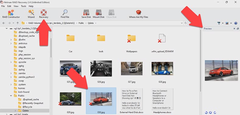Open the blue help icon
The image size is (240, 115).
pyautogui.click(x=236, y=23)
